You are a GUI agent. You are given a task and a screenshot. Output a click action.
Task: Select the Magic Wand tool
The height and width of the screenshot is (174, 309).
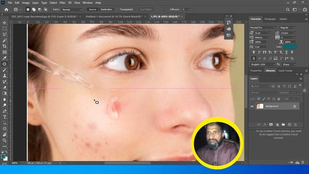[4, 41]
